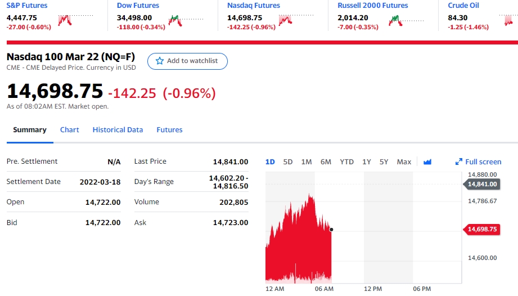The width and height of the screenshot is (518, 296).
Task: Open the Crude Oil link
Action: (x=463, y=5)
